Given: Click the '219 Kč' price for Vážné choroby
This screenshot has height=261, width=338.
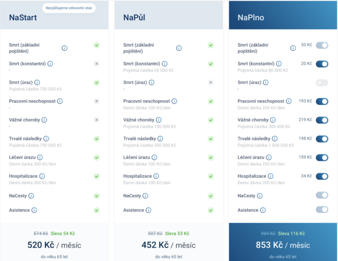Looking at the screenshot, I should (x=305, y=120).
